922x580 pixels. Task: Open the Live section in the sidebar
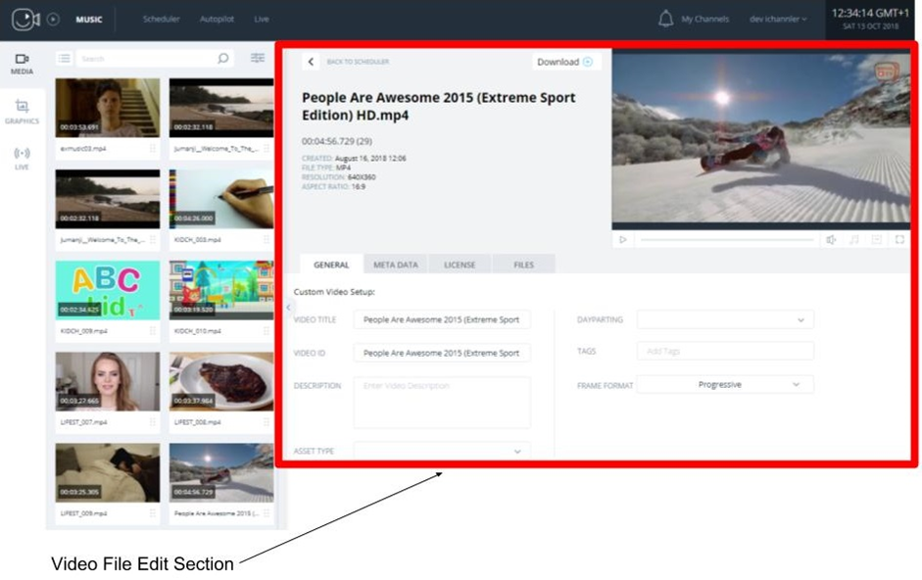click(x=22, y=157)
